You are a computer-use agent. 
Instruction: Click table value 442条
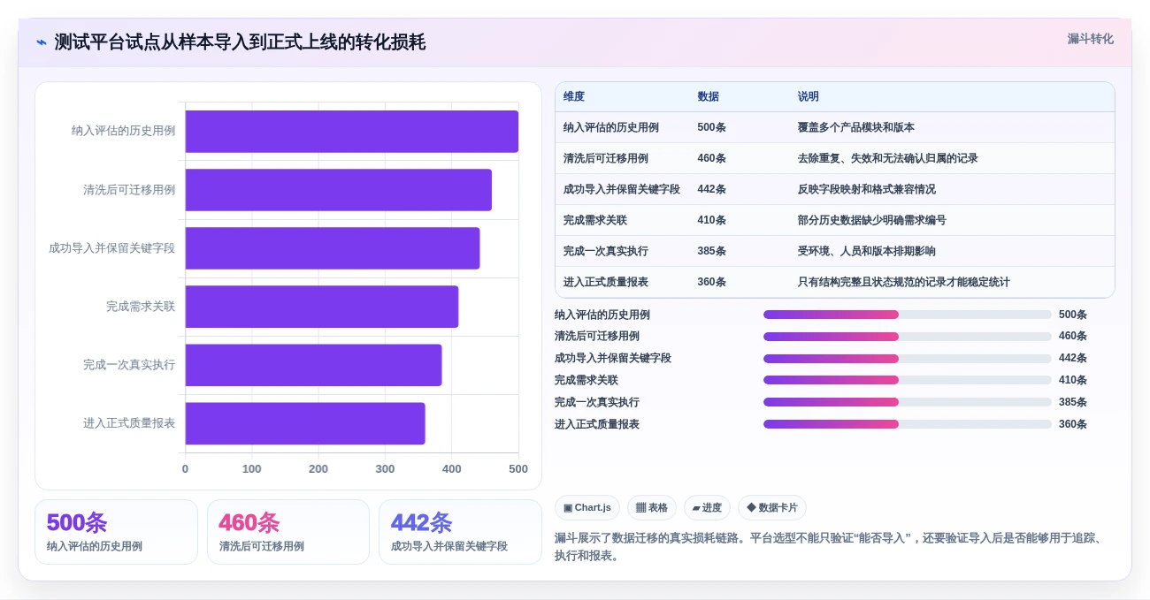(711, 189)
